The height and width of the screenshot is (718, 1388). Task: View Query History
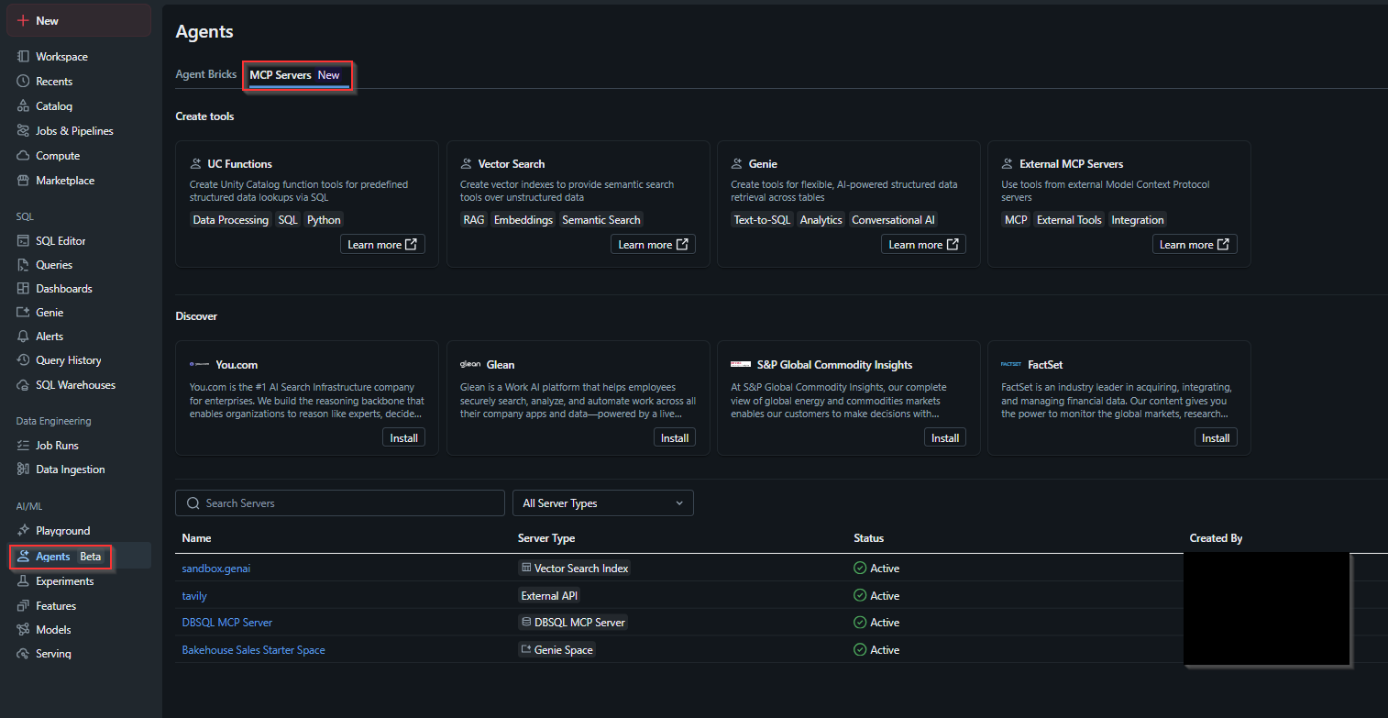pyautogui.click(x=67, y=359)
